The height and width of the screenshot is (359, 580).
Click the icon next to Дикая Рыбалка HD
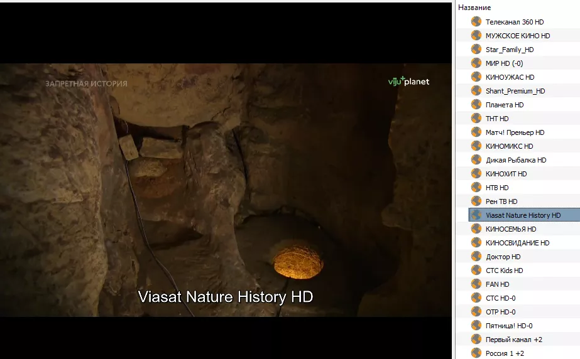coord(476,159)
